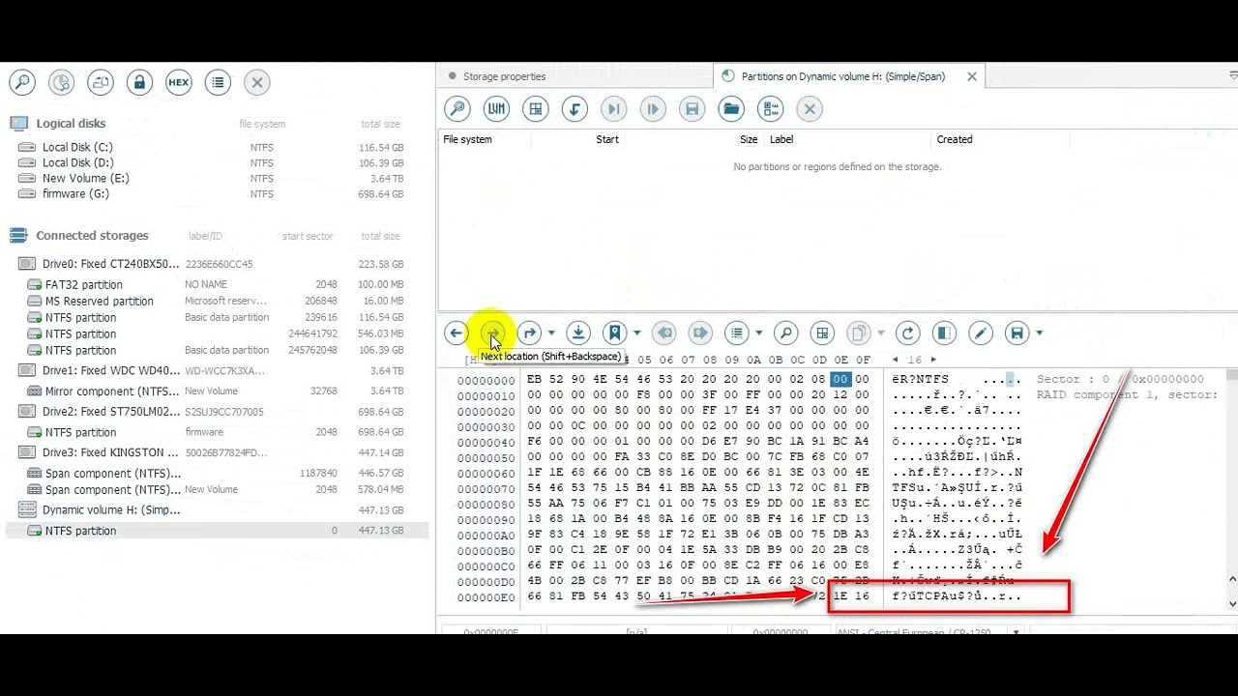Open the tab list dropdown at far right
This screenshot has width=1238, height=696.
[1232, 76]
